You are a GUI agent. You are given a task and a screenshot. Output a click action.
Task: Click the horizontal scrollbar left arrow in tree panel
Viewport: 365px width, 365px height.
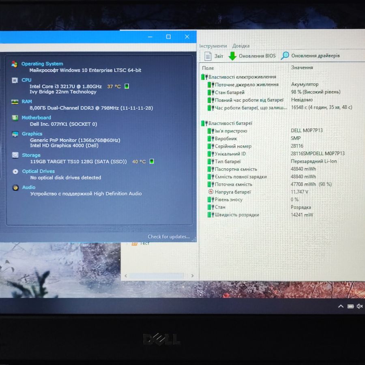tap(126, 276)
